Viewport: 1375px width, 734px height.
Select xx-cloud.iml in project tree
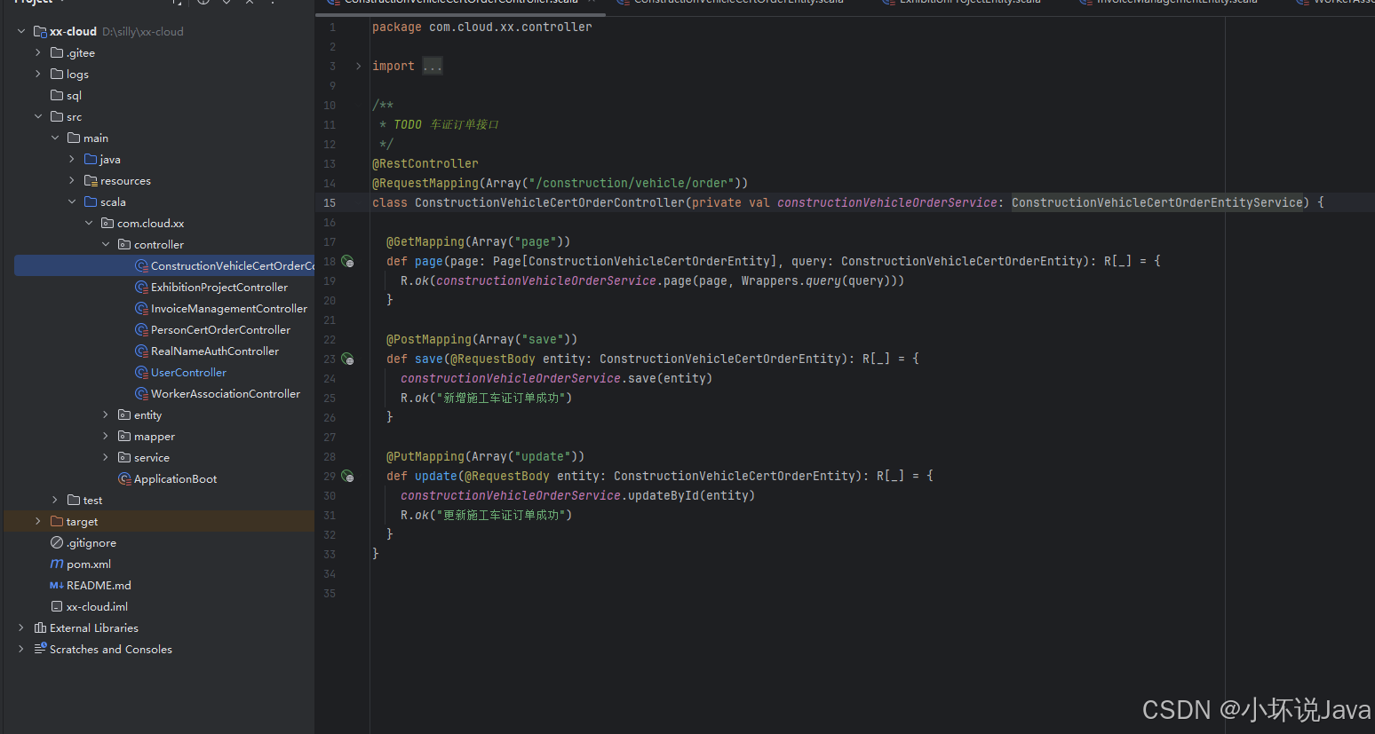point(97,606)
